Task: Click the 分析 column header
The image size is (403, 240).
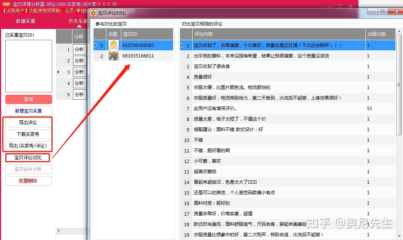Action: (79, 36)
